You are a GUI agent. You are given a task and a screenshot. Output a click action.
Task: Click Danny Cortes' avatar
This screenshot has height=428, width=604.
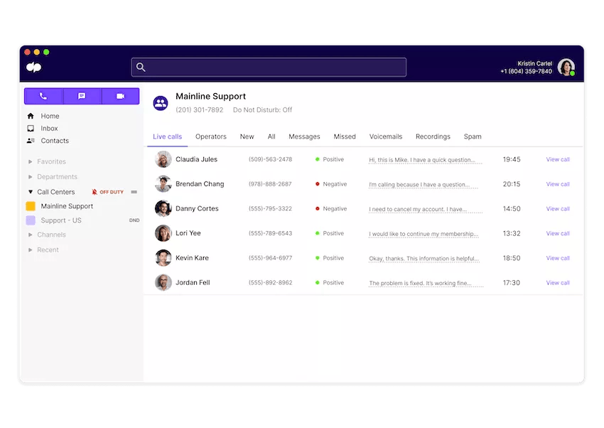pyautogui.click(x=163, y=208)
